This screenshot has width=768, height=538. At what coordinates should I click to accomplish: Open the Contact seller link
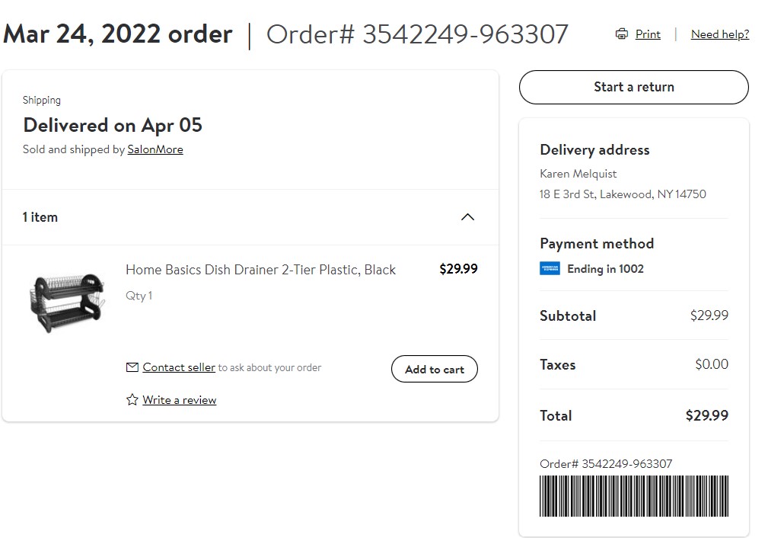point(179,367)
